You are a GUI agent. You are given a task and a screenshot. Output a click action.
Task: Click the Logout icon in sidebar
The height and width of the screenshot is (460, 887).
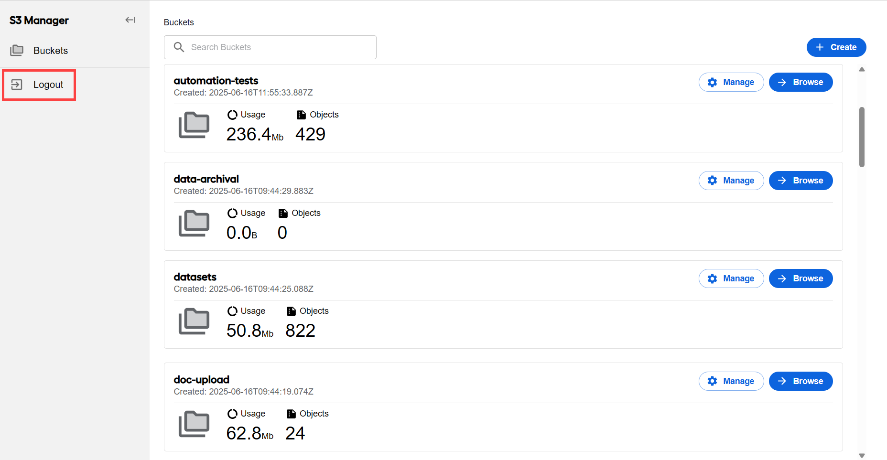pyautogui.click(x=17, y=85)
